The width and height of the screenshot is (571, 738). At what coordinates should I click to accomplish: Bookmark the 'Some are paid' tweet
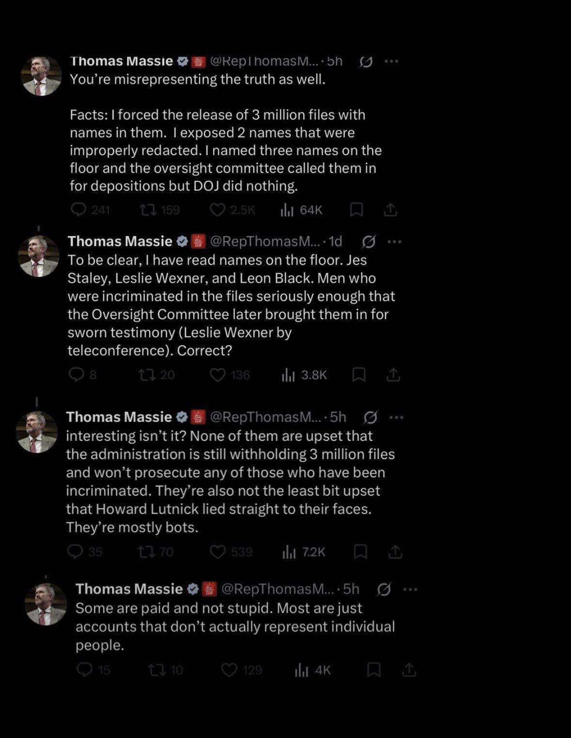pos(373,670)
